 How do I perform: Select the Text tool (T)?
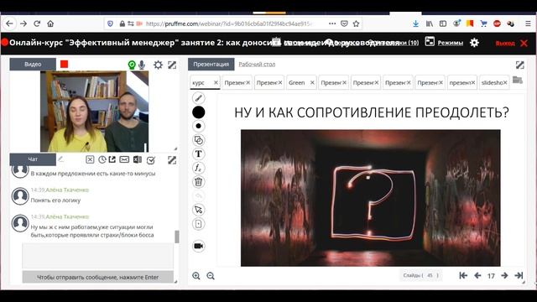tap(198, 154)
